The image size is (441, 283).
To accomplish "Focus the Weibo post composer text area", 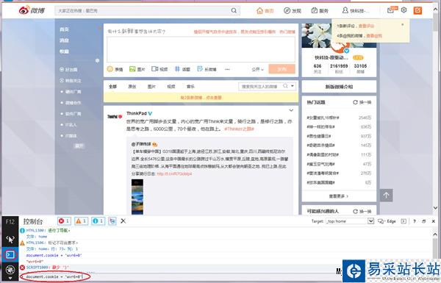I will 201,49.
